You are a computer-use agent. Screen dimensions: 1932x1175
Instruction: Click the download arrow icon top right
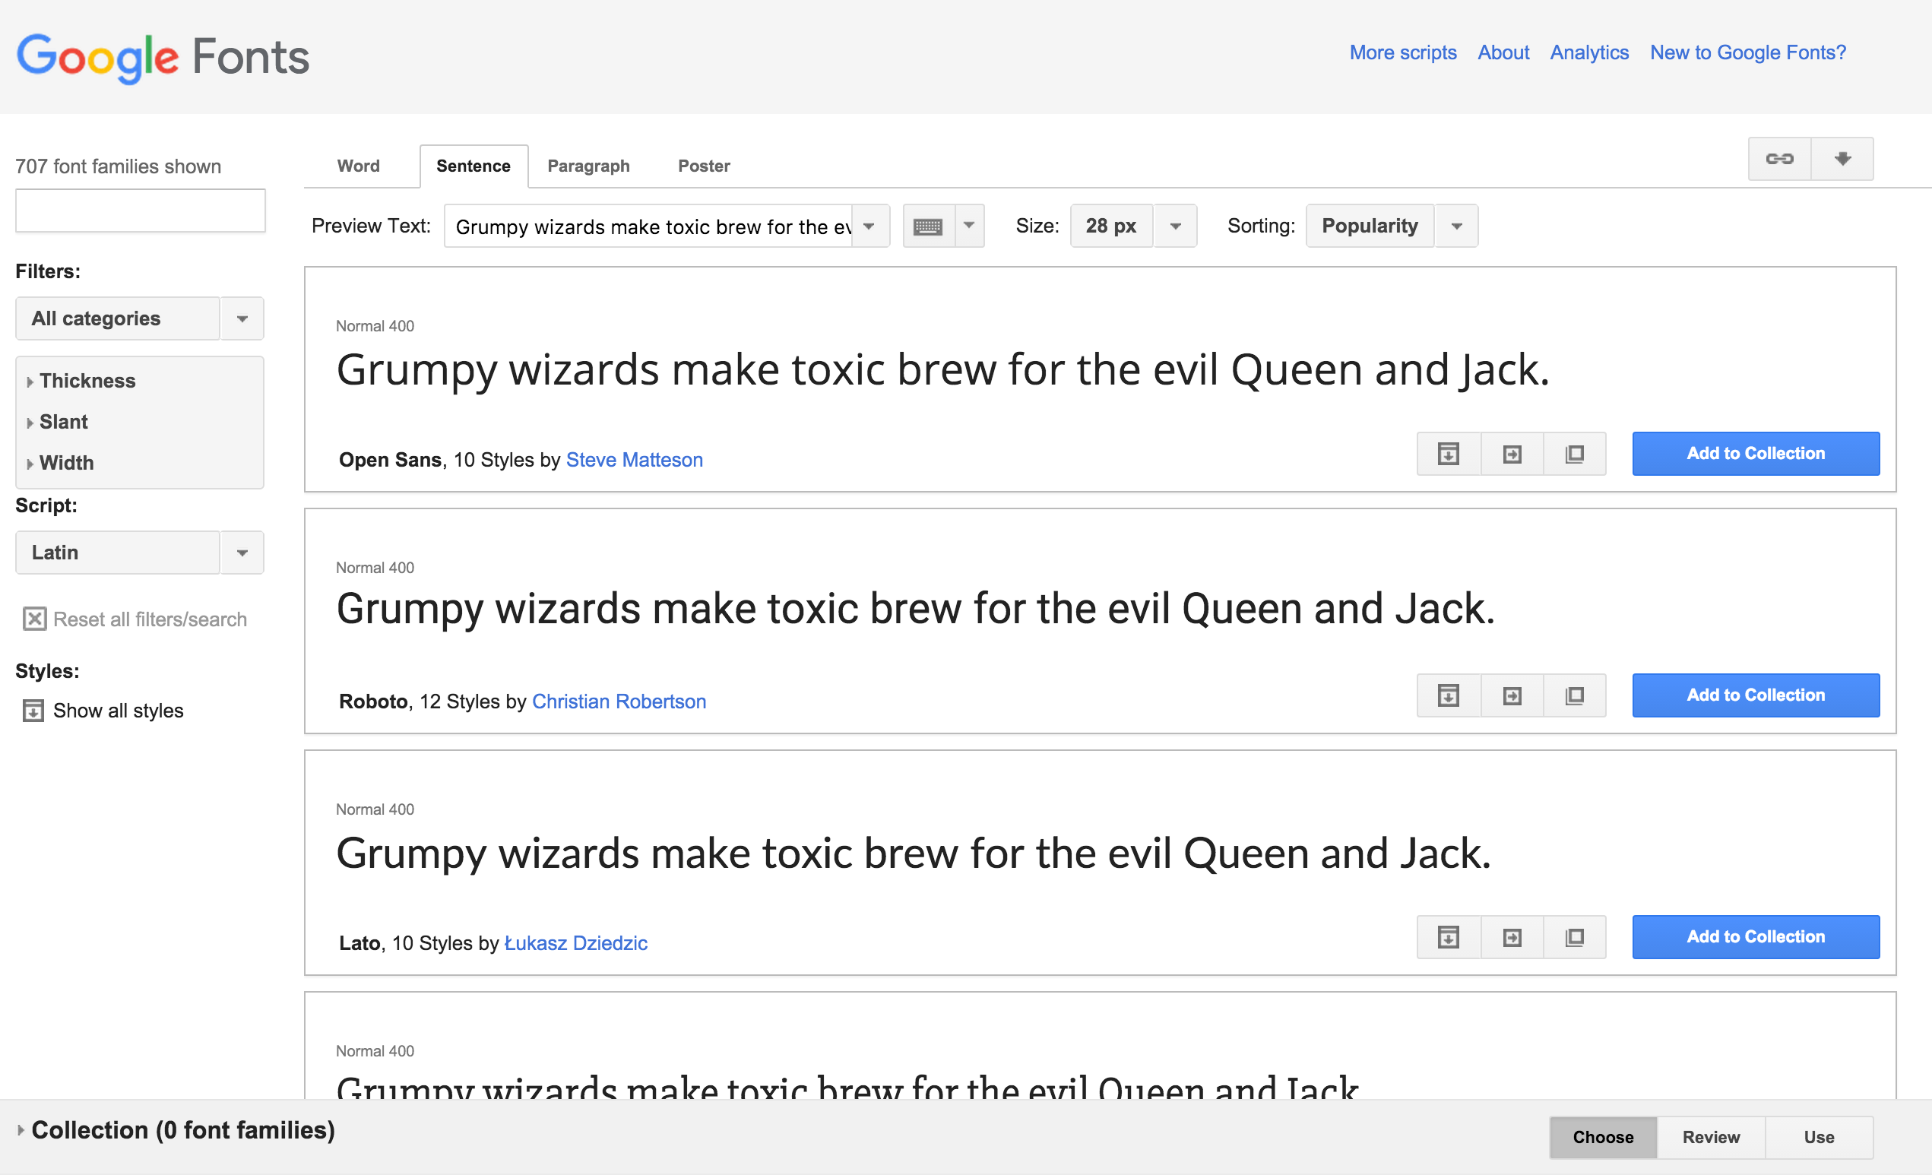[x=1842, y=159]
